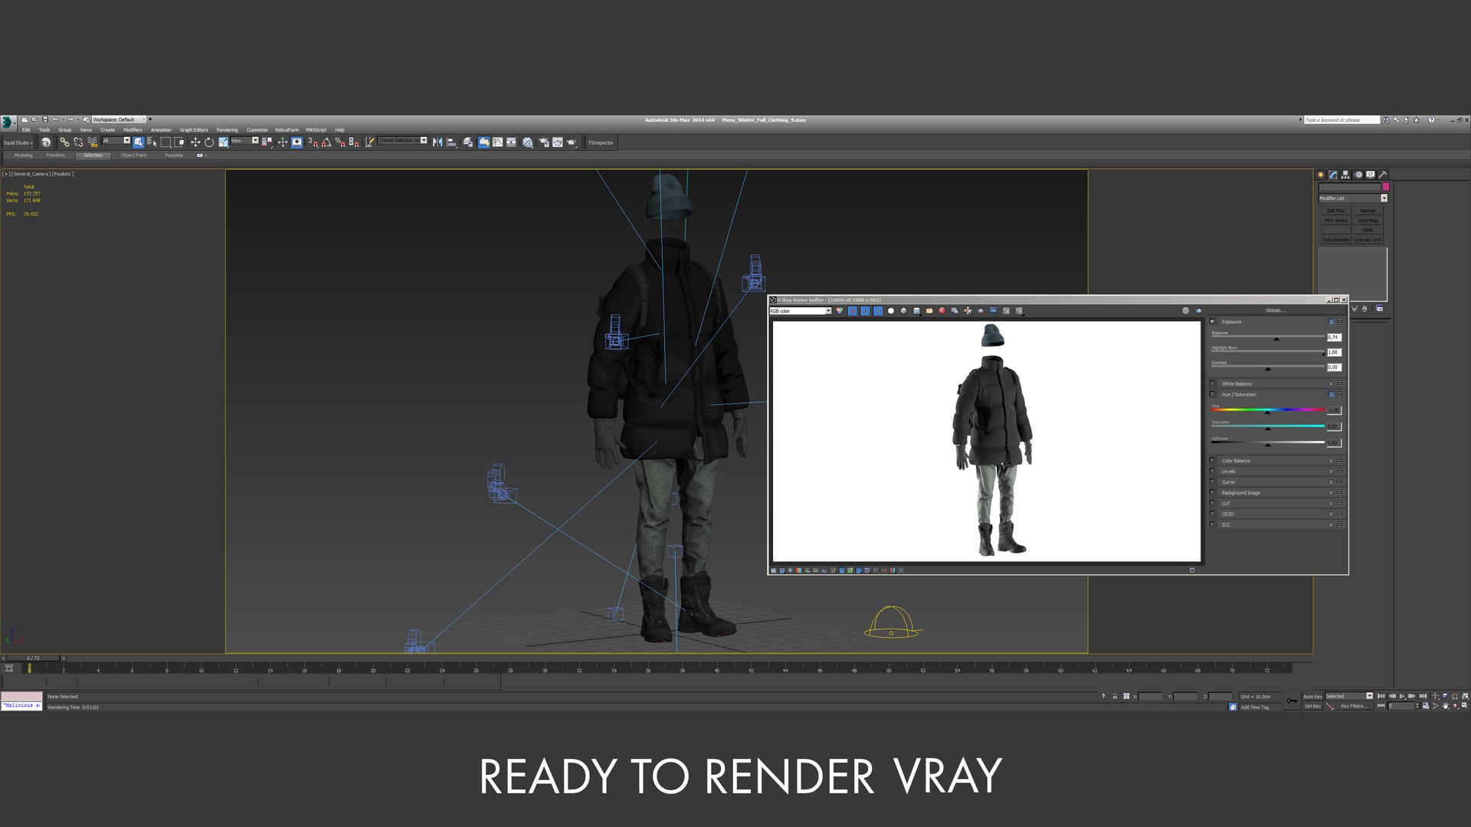The height and width of the screenshot is (827, 1471).
Task: Uncheck the Exposure checkbox
Action: pos(1212,322)
